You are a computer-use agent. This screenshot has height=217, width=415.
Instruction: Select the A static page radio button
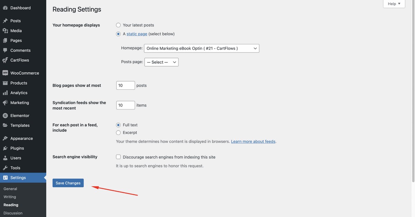118,34
